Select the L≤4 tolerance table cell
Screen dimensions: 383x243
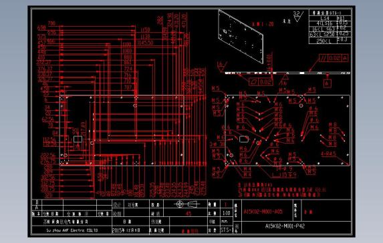[x=323, y=18]
